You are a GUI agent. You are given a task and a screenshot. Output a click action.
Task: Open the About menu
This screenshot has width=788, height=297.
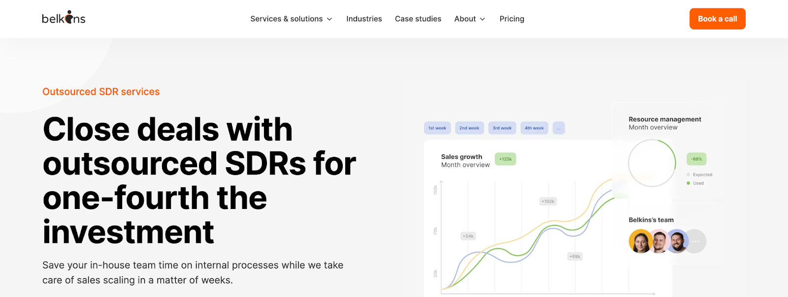tap(469, 19)
